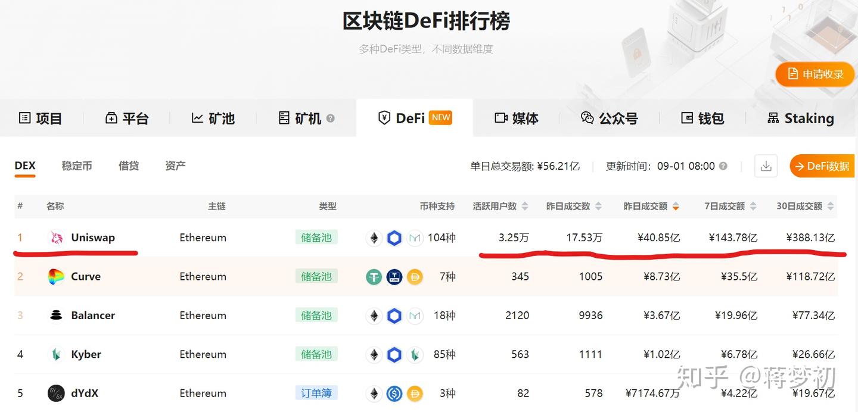Toggle the sort direction on 昨日成交额
The height and width of the screenshot is (412, 858).
676,206
